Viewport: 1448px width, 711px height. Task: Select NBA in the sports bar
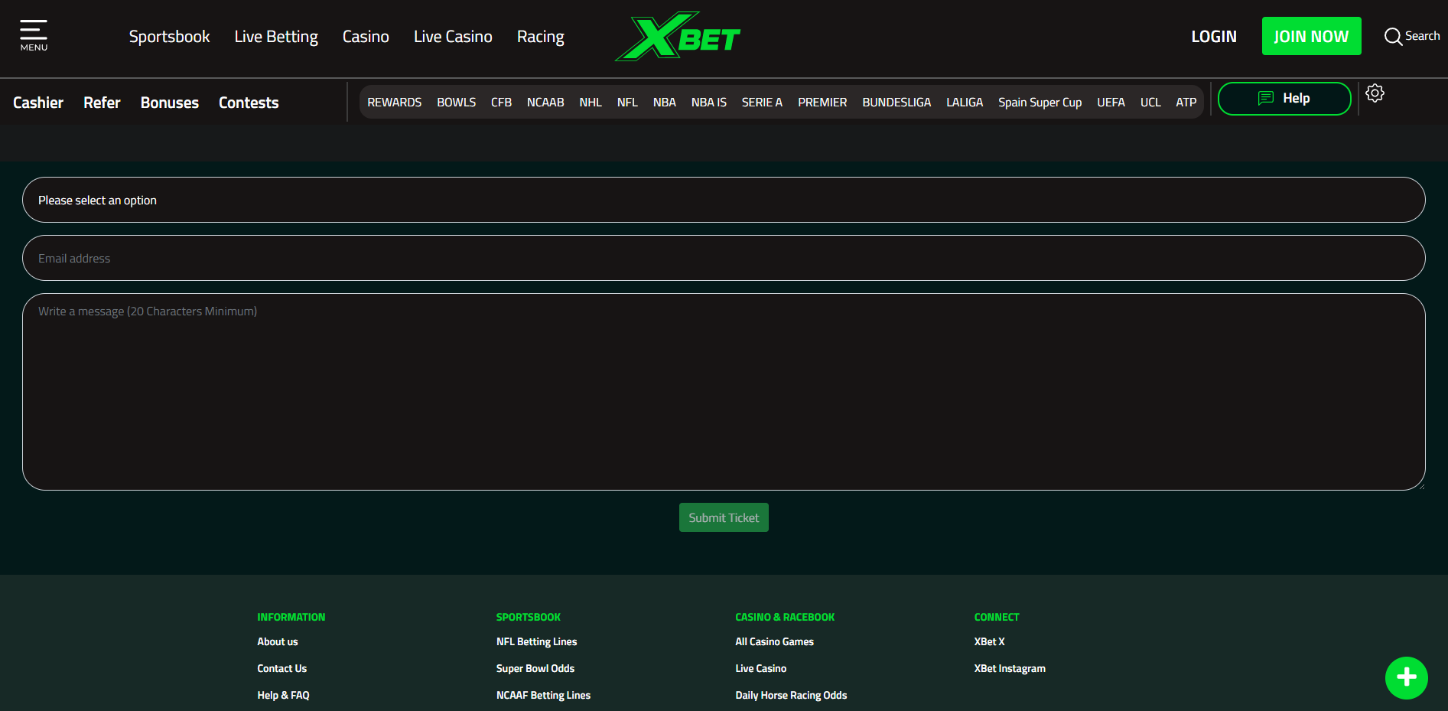(x=664, y=102)
